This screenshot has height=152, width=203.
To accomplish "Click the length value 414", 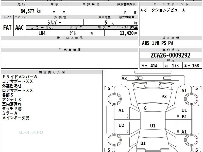I will click(154, 66).
